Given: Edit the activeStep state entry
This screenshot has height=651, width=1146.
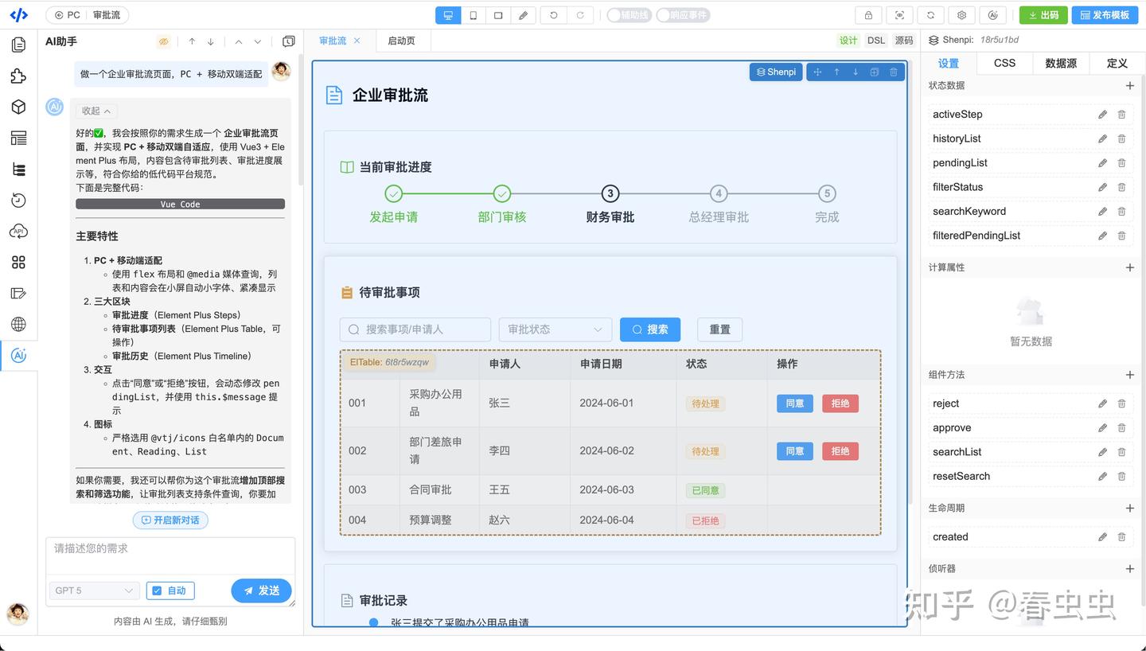Looking at the screenshot, I should [x=1102, y=115].
